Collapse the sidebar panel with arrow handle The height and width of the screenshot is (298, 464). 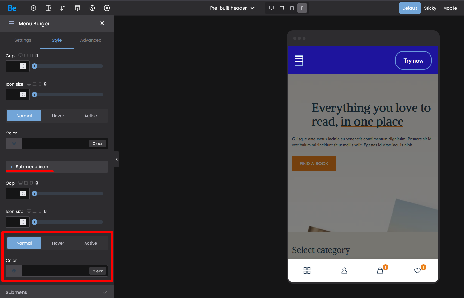tap(117, 159)
